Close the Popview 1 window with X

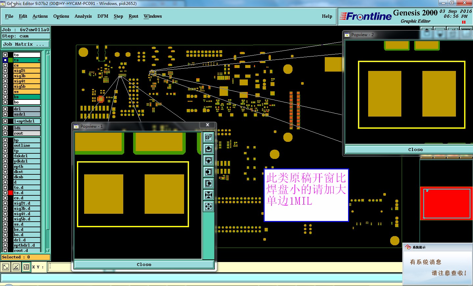click(208, 125)
